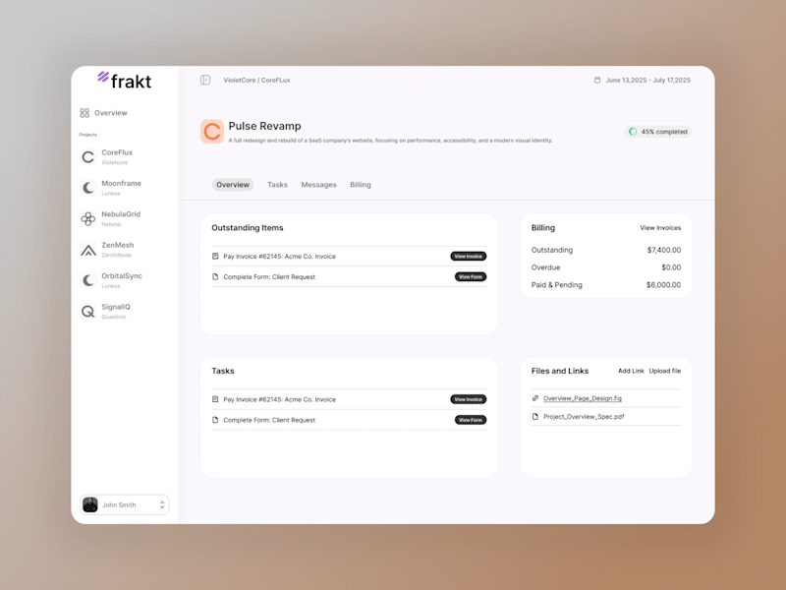Click John Smith avatar picture
This screenshot has width=786, height=590.
click(90, 504)
